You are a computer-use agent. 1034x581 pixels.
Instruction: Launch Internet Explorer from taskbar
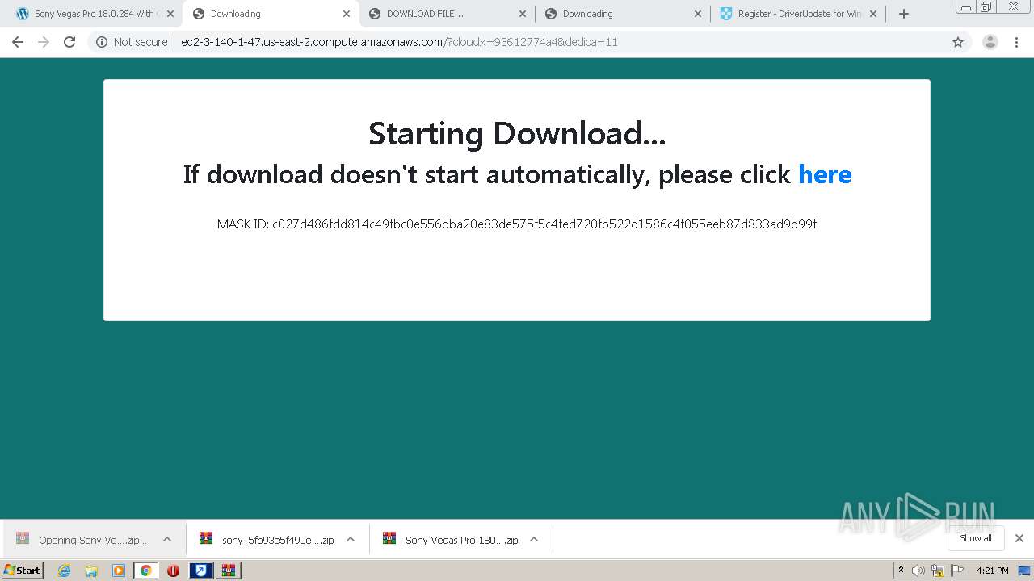(x=64, y=571)
